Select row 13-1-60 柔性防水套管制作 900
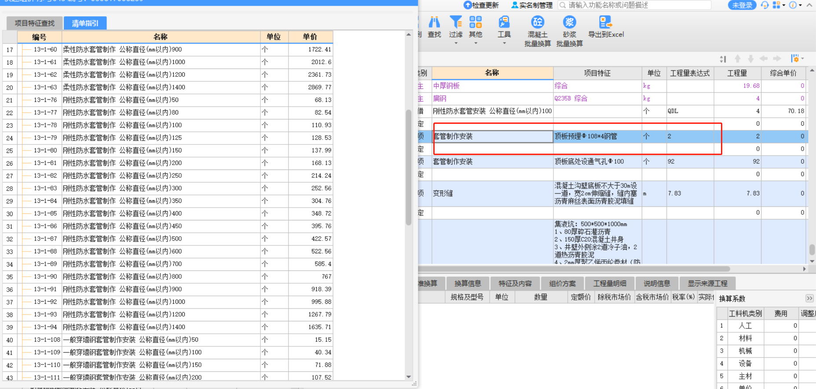816x389 pixels. [168, 50]
